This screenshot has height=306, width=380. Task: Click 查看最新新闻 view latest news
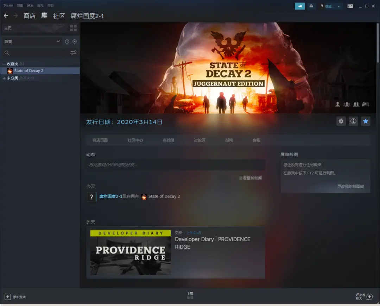(251, 178)
